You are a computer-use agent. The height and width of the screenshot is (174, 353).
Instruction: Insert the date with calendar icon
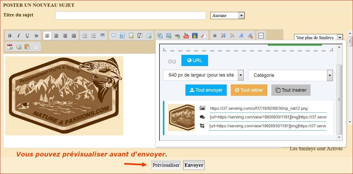[x=10, y=47]
